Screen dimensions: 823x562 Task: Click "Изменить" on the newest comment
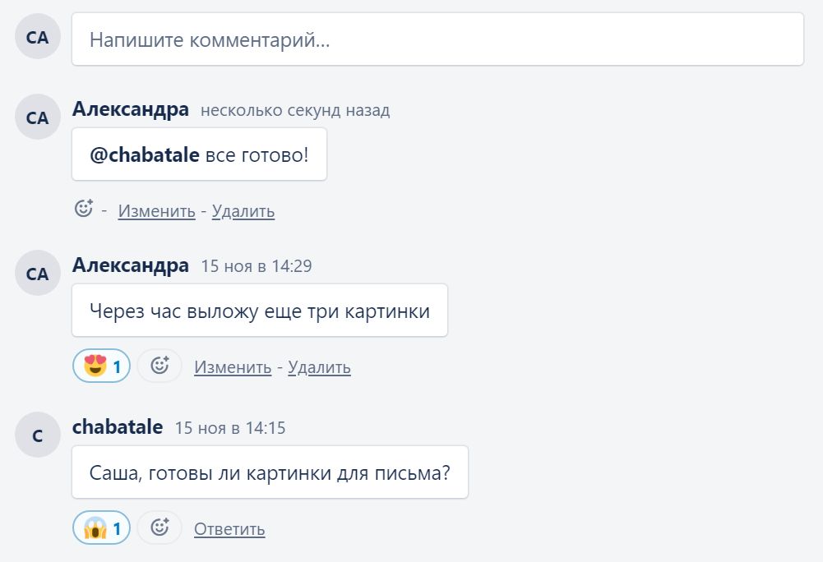[x=156, y=211]
